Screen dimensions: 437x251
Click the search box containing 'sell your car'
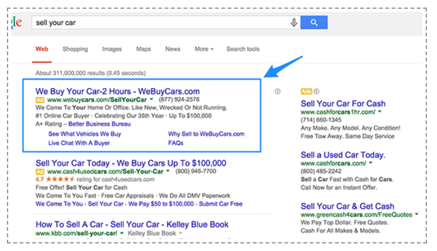pyautogui.click(x=160, y=23)
